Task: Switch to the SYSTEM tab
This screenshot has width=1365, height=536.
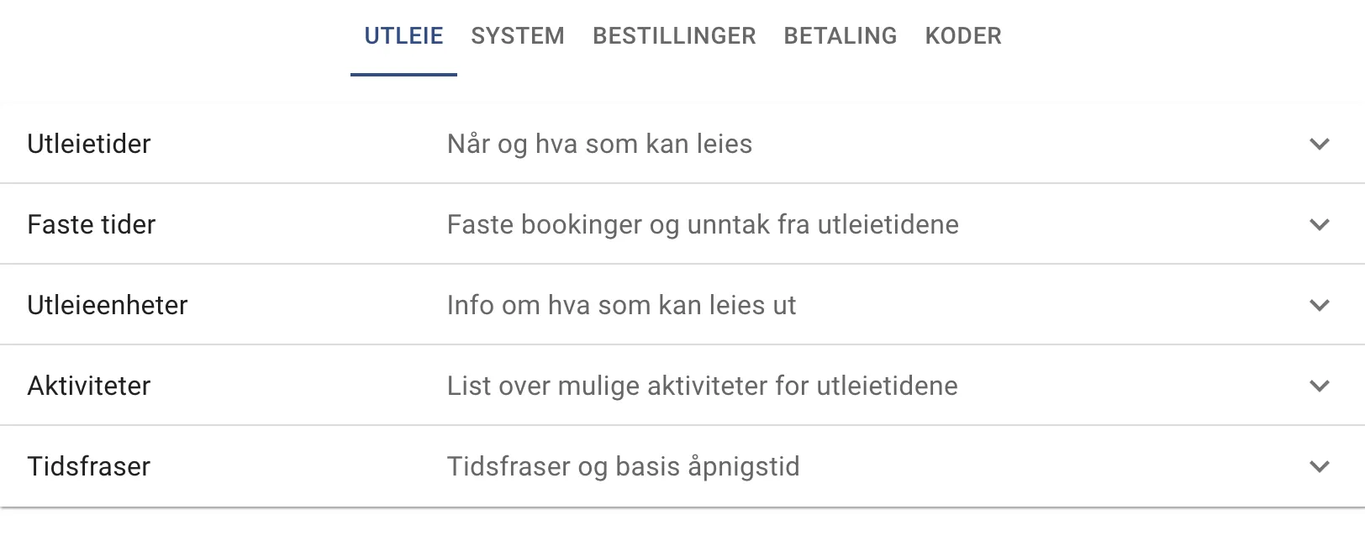Action: [518, 35]
